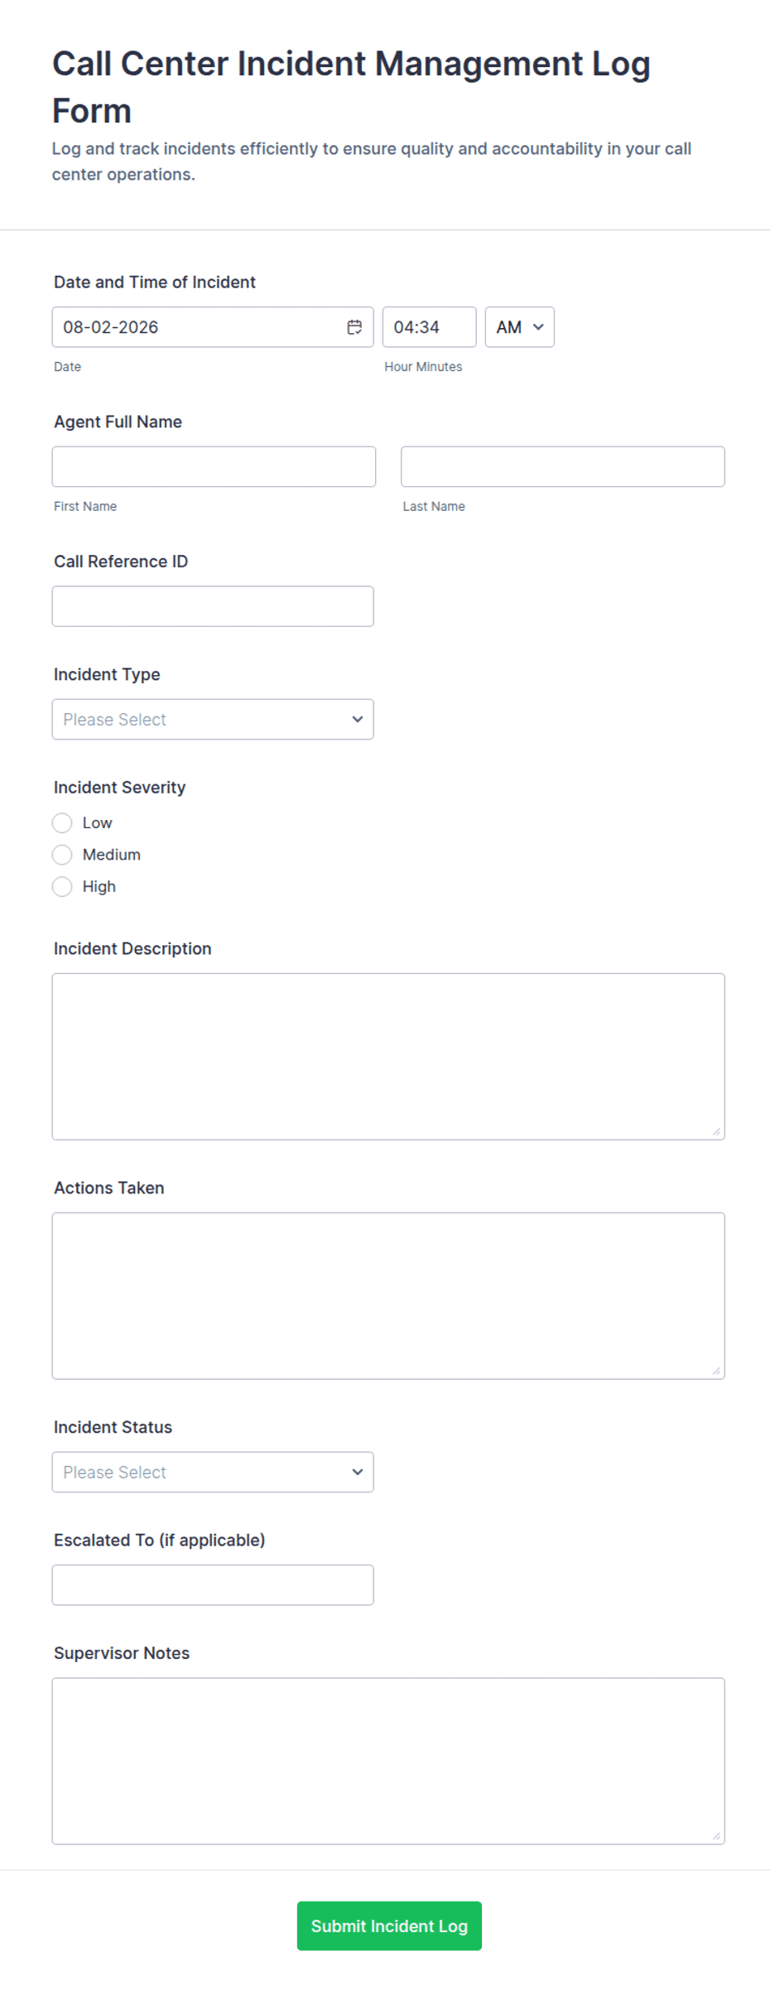Click the AM/PM selector chevron
The image size is (770, 1991).
[x=538, y=327]
